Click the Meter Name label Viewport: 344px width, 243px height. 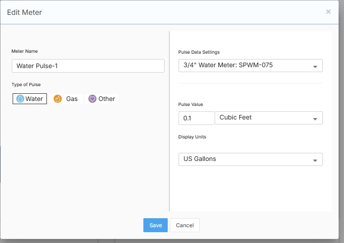(x=24, y=51)
